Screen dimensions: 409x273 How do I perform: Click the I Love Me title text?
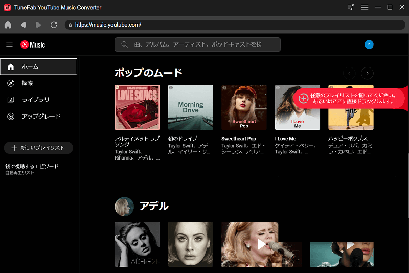click(x=285, y=139)
